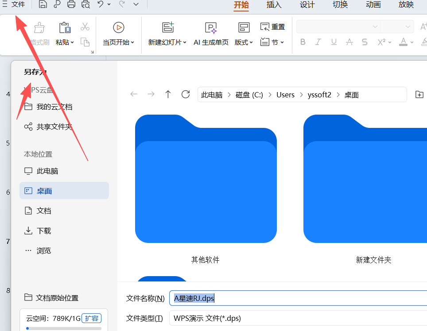
Task: Click the 文件名称 input field
Action: [298, 298]
